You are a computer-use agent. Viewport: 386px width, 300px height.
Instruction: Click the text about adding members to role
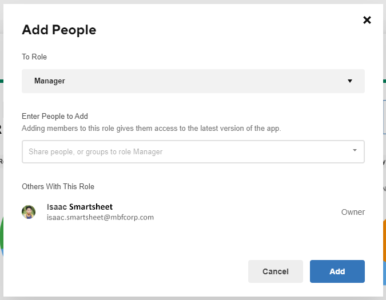coord(152,129)
